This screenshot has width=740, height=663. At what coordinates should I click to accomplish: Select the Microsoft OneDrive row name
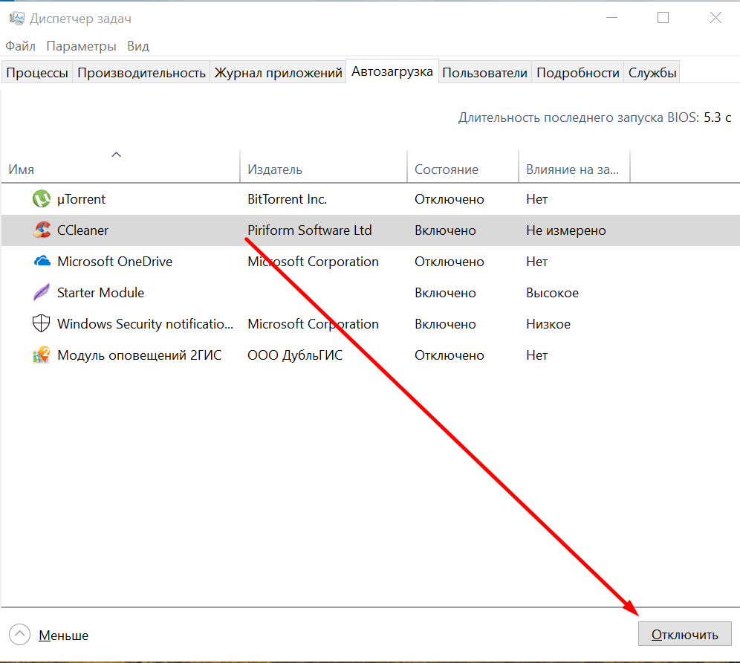114,261
